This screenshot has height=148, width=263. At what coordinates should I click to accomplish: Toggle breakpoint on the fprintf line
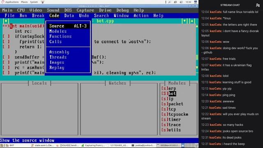(6, 42)
